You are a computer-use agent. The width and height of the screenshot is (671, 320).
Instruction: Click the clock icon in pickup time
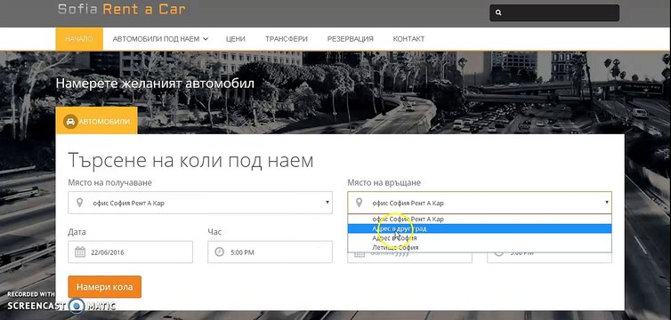[x=219, y=252]
